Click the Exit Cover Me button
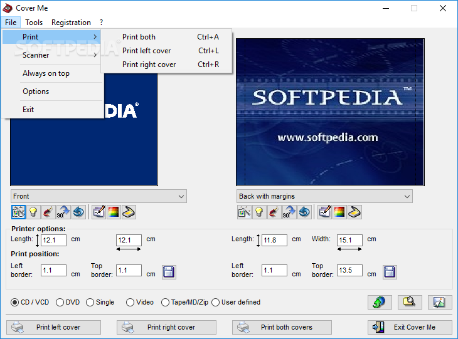The image size is (458, 339). (410, 327)
